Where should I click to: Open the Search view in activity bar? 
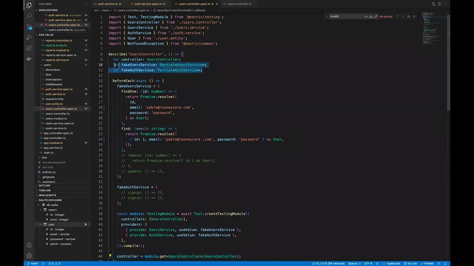coord(29,16)
